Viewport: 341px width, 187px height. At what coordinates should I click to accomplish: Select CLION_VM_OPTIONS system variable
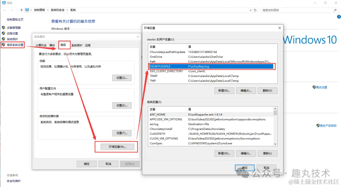(211, 138)
